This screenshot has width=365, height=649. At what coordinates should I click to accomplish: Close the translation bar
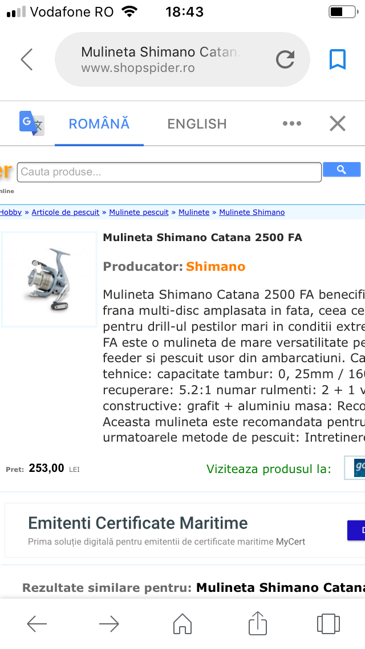coord(338,123)
